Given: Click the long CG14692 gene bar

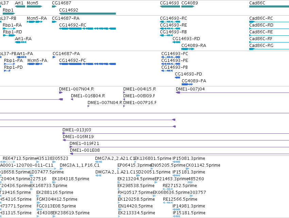Looking at the screenshot, I should tap(87, 14).
